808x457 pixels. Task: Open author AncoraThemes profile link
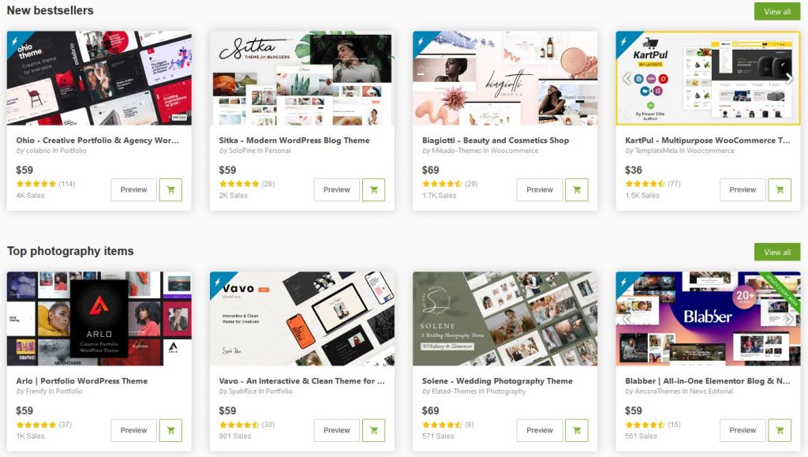[656, 391]
